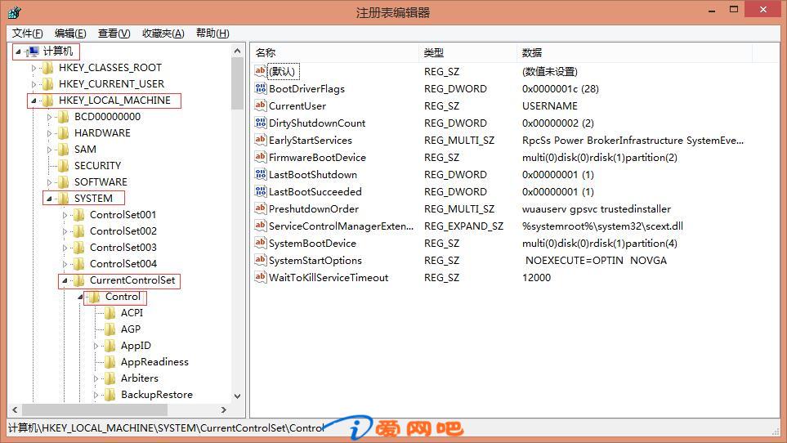
Task: Click the tree scroll up arrow
Action: pos(237,51)
